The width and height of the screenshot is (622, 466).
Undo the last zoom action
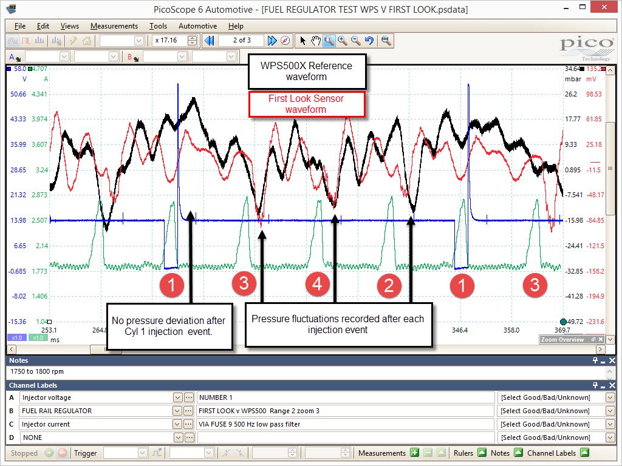[369, 41]
